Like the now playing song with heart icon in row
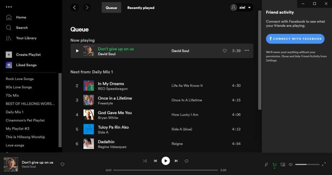 click(x=225, y=51)
